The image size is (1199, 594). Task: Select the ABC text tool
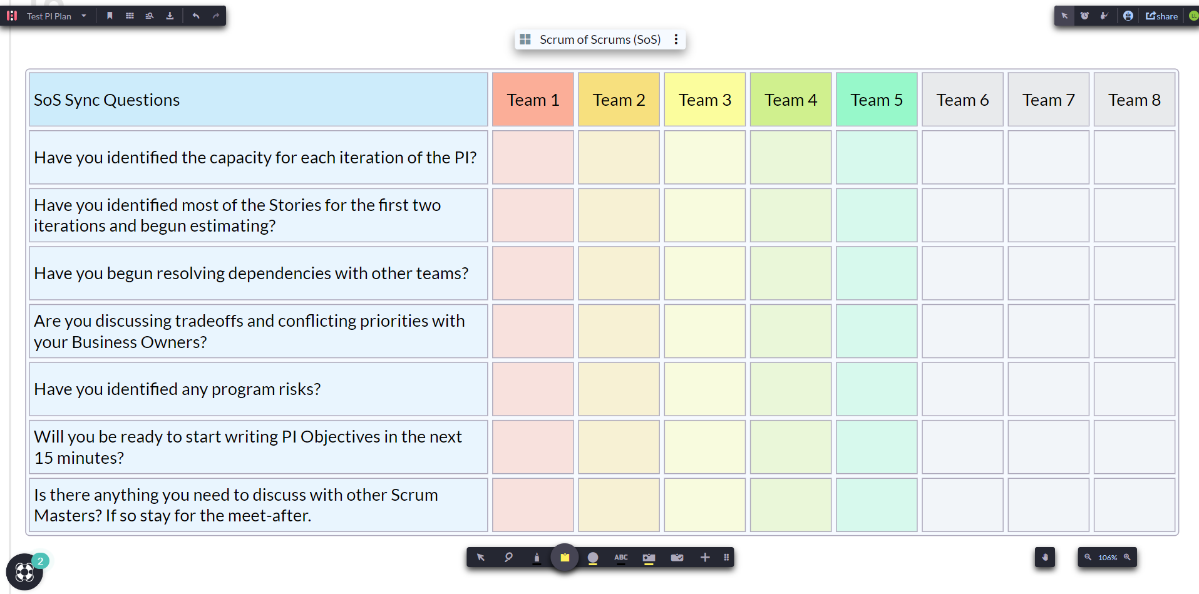pos(620,557)
